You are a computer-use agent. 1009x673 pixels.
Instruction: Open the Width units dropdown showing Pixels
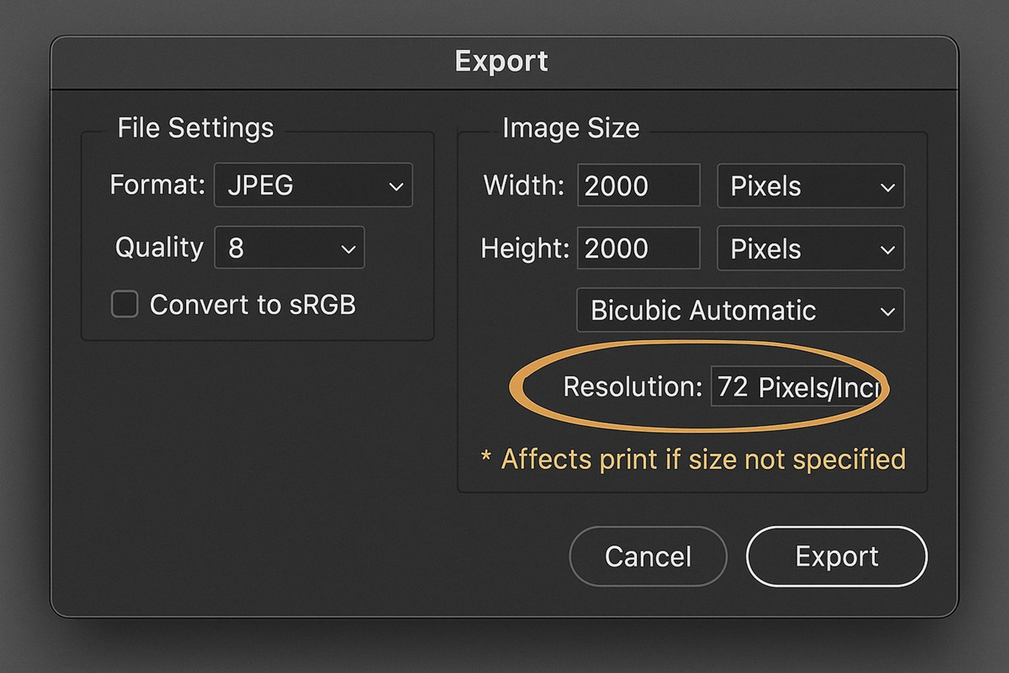click(810, 187)
